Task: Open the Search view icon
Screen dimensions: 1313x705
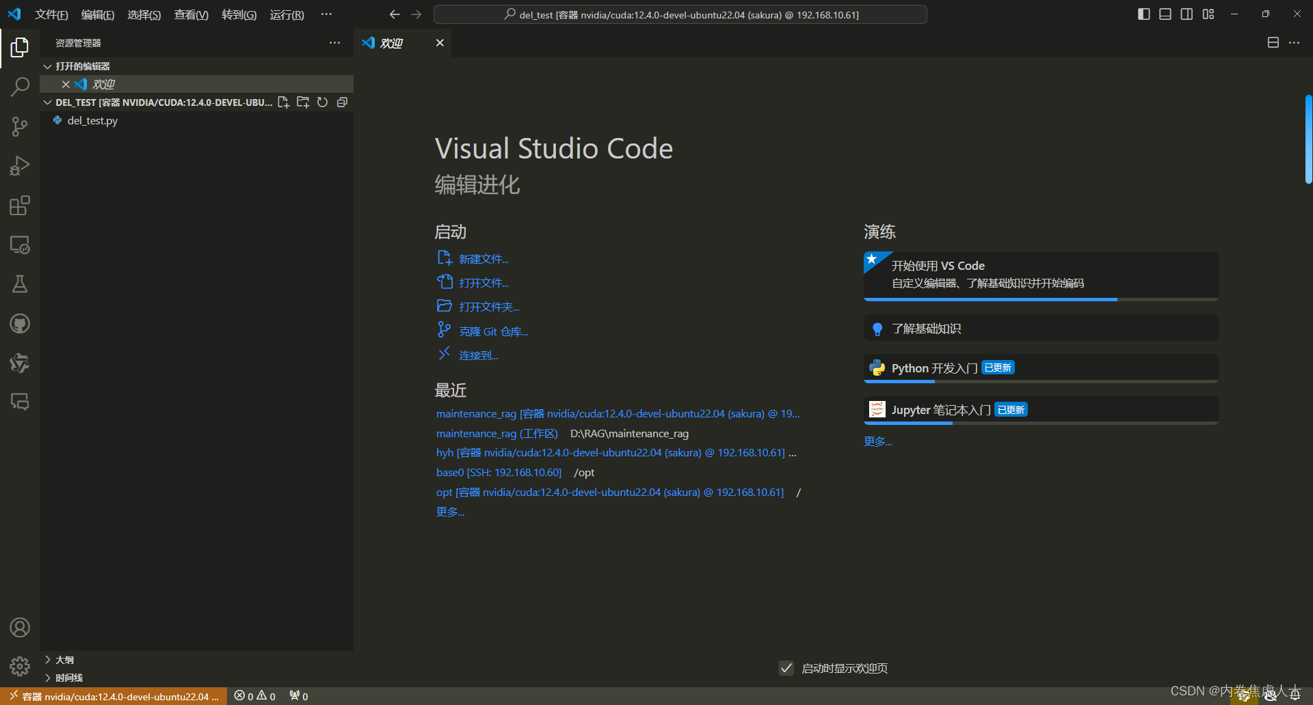Action: 20,87
